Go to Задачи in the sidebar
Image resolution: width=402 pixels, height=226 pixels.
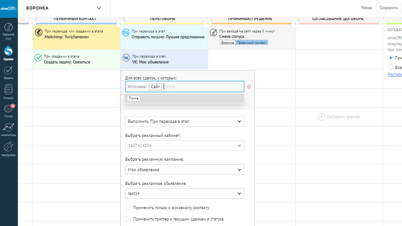coord(8,72)
